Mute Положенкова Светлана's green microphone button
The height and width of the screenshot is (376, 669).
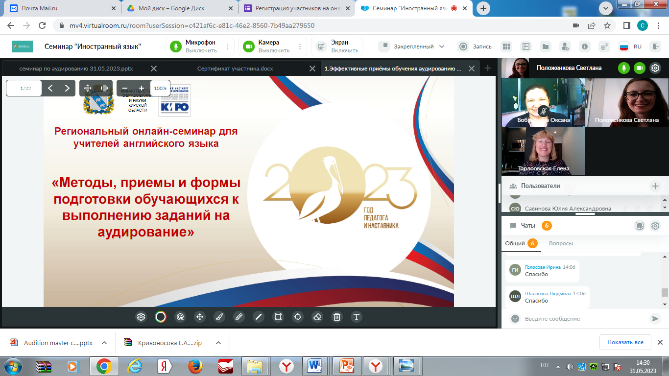pyautogui.click(x=624, y=68)
